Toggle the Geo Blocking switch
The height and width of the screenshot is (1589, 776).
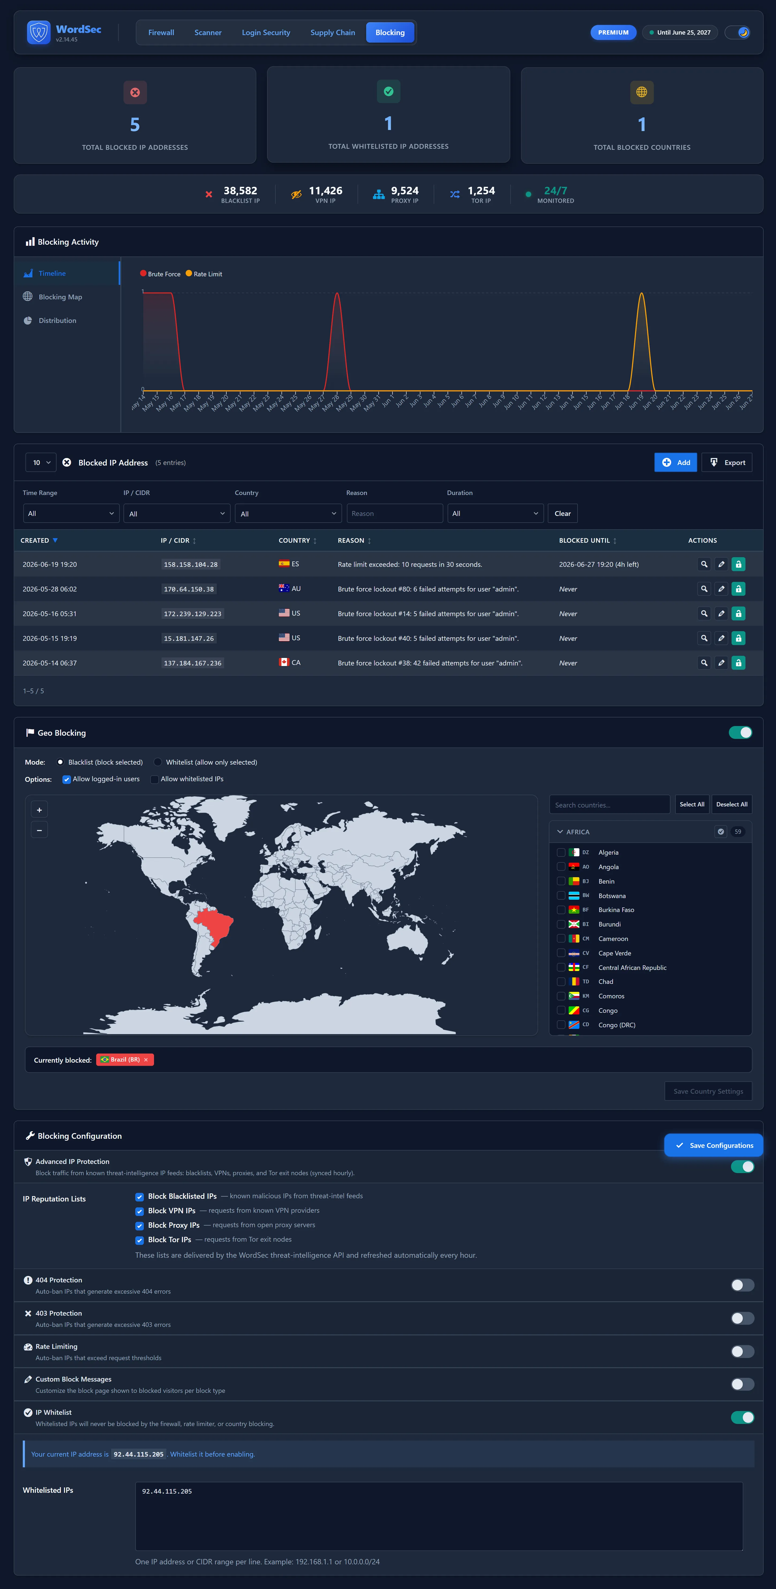tap(740, 732)
